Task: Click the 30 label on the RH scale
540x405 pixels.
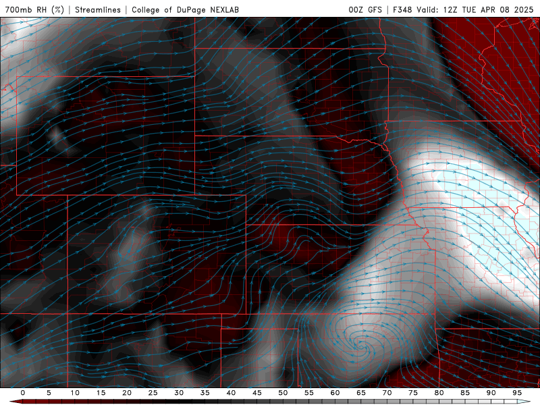Action: tap(179, 393)
